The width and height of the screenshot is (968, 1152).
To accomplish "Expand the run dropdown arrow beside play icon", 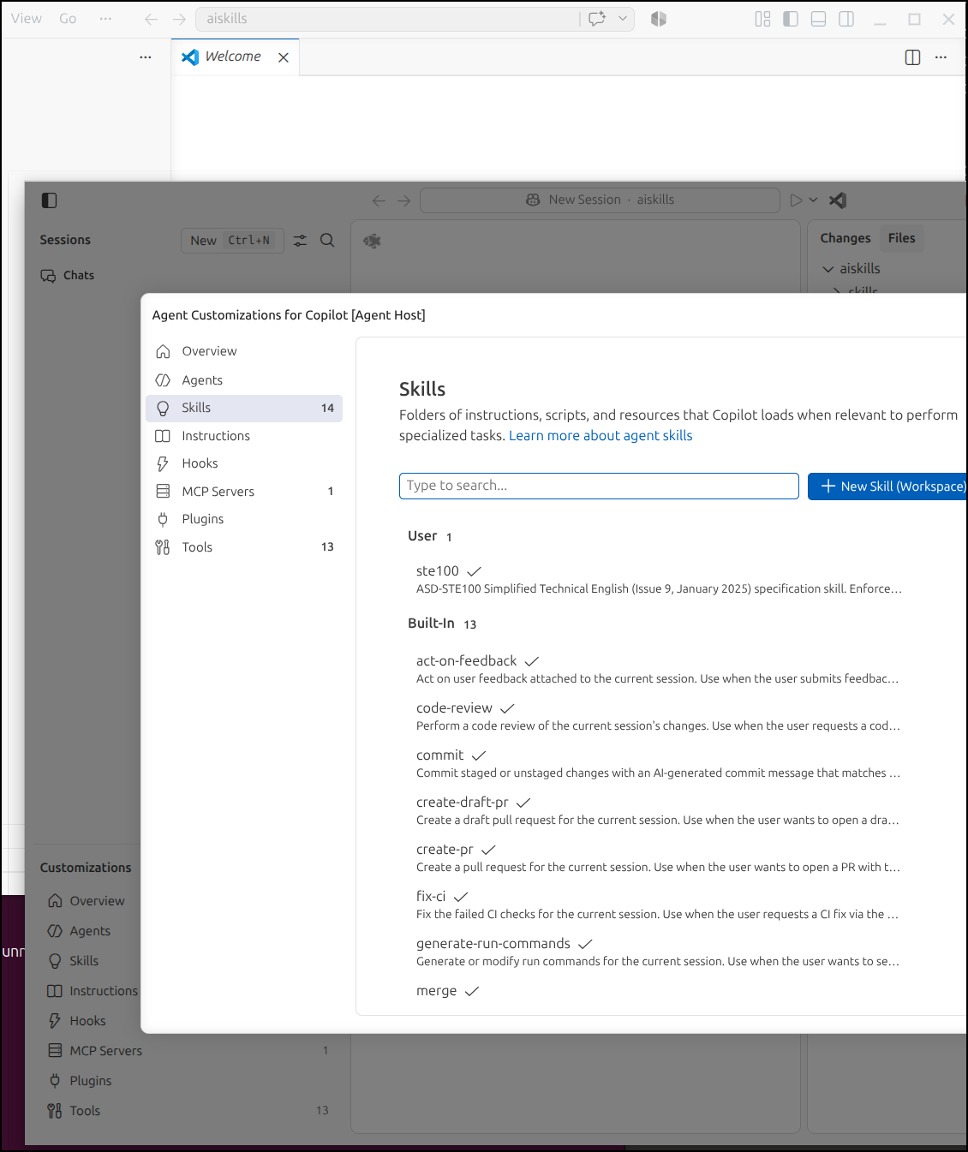I will 813,200.
